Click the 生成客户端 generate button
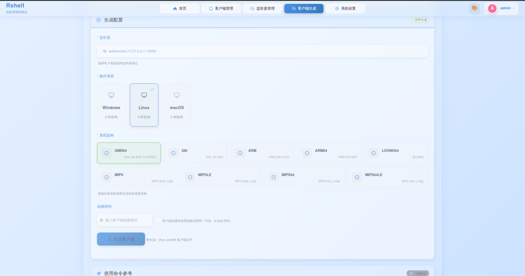The height and width of the screenshot is (276, 525). [x=121, y=239]
